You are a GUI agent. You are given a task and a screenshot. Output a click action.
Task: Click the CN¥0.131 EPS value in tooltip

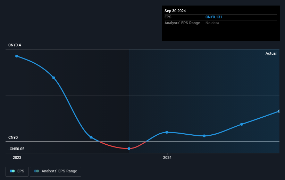pos(214,17)
